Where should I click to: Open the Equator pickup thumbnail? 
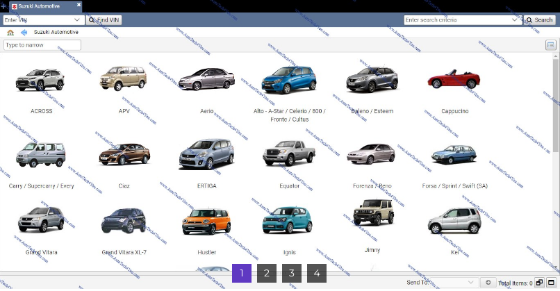tap(289, 153)
